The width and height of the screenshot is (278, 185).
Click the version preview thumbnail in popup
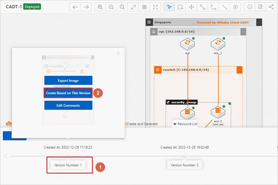click(68, 90)
